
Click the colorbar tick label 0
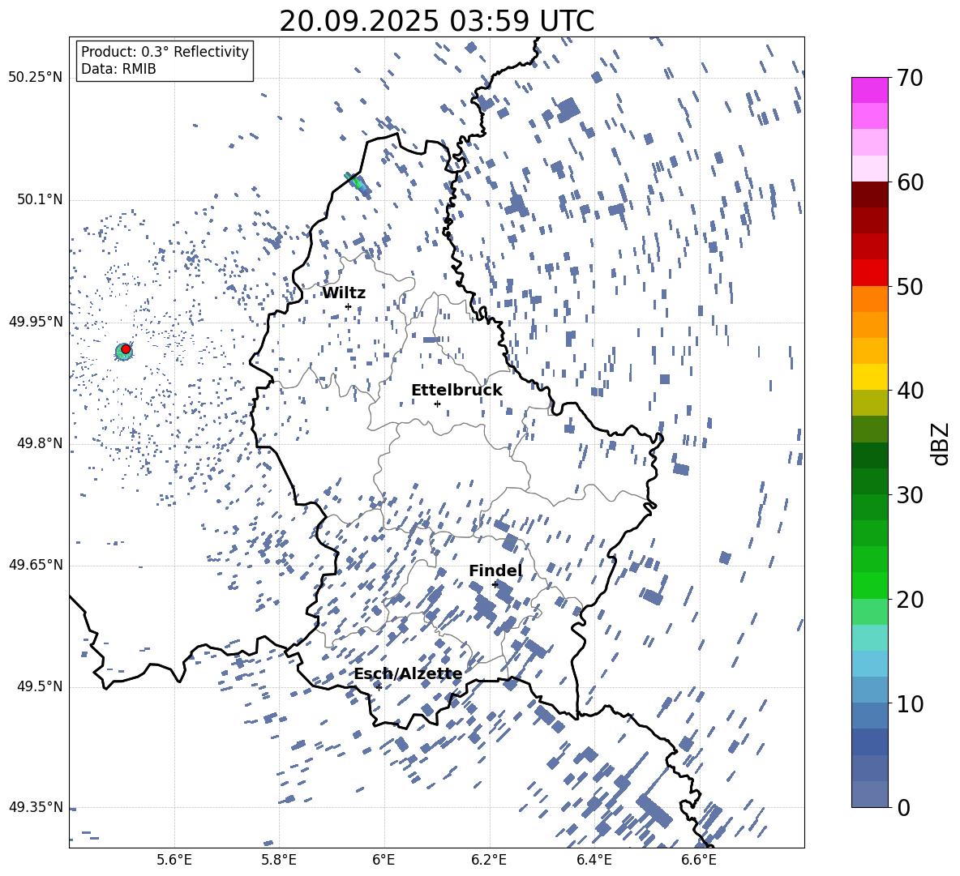click(x=903, y=807)
